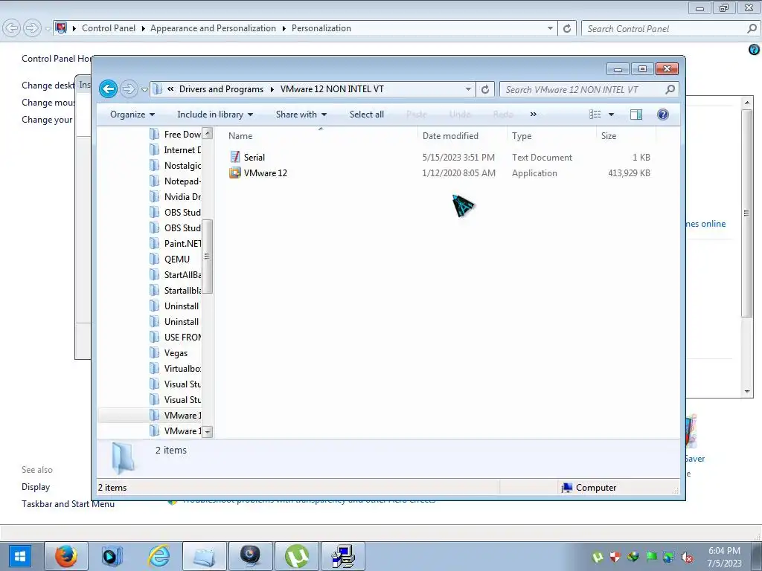
Task: Click Control Panel in background address bar
Action: (109, 28)
